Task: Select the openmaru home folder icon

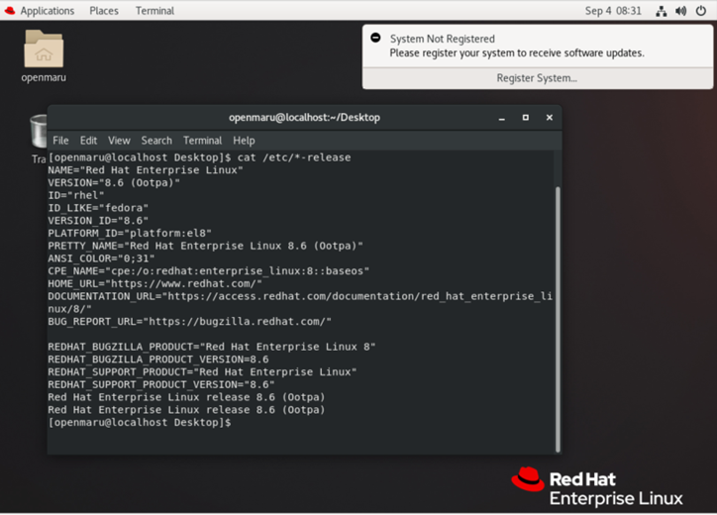Action: pos(44,50)
